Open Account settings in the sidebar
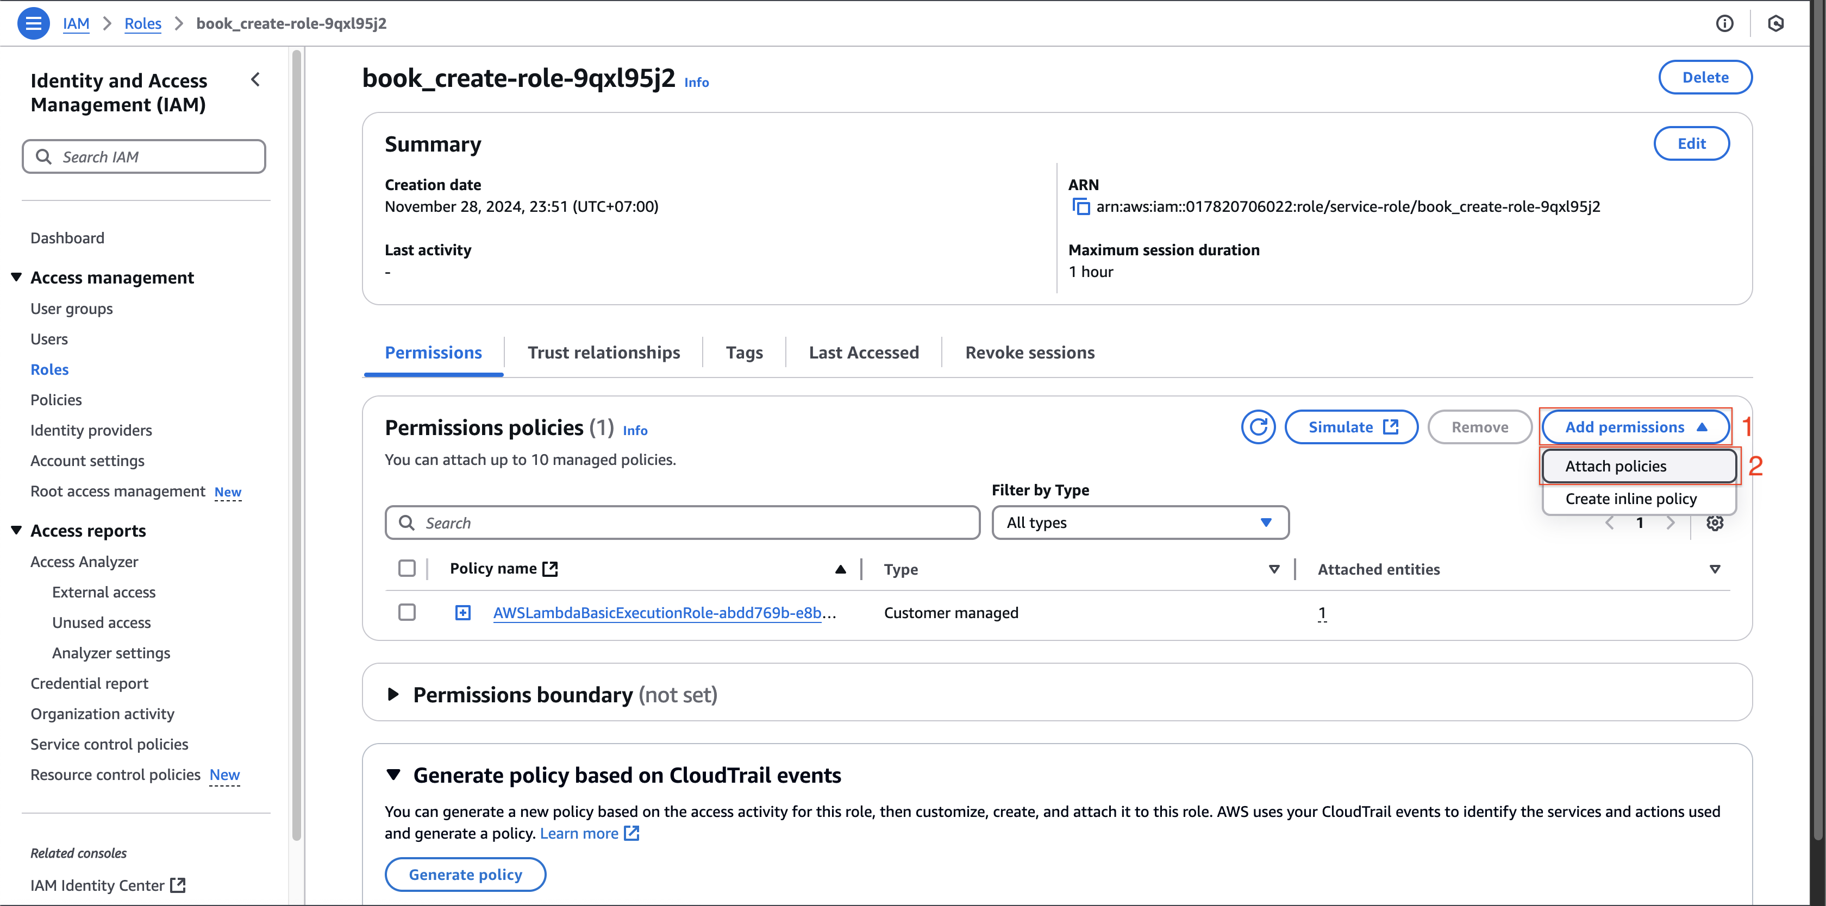Image resolution: width=1826 pixels, height=906 pixels. click(87, 461)
